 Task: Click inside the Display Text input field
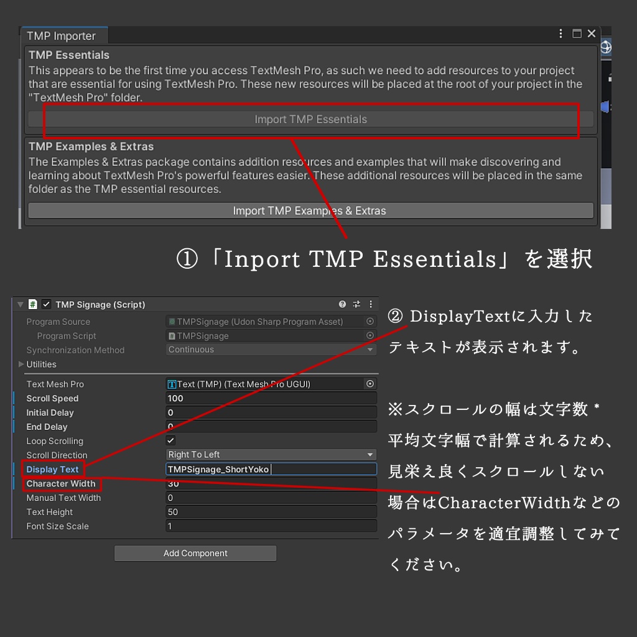(271, 469)
